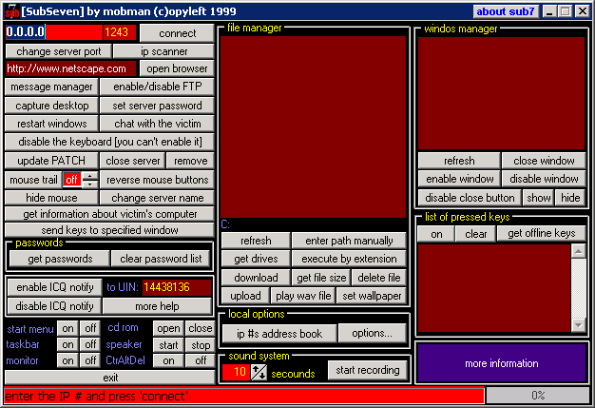Open the ip #s address book
This screenshot has width=595, height=408.
click(278, 333)
